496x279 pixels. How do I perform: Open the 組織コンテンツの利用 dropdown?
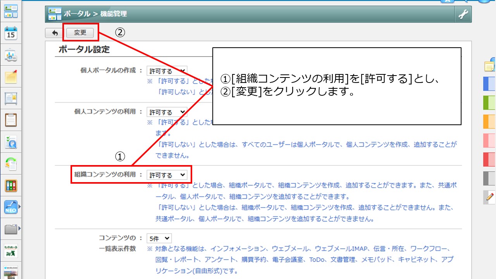click(167, 175)
